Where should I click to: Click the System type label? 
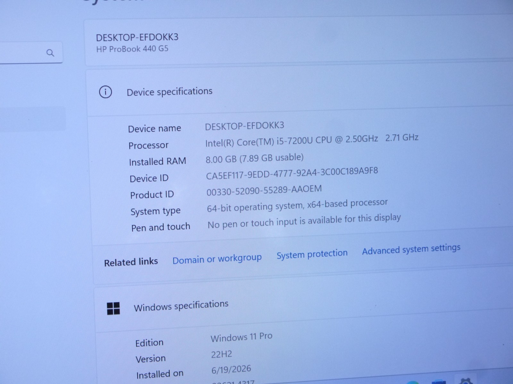[x=156, y=212]
